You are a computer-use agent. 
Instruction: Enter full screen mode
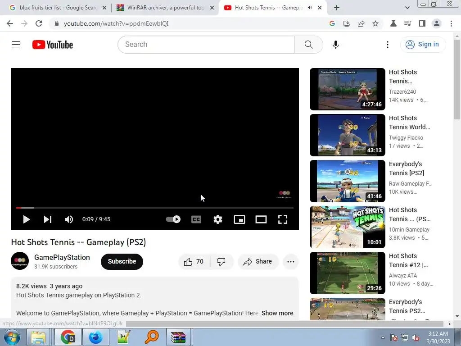(x=283, y=219)
